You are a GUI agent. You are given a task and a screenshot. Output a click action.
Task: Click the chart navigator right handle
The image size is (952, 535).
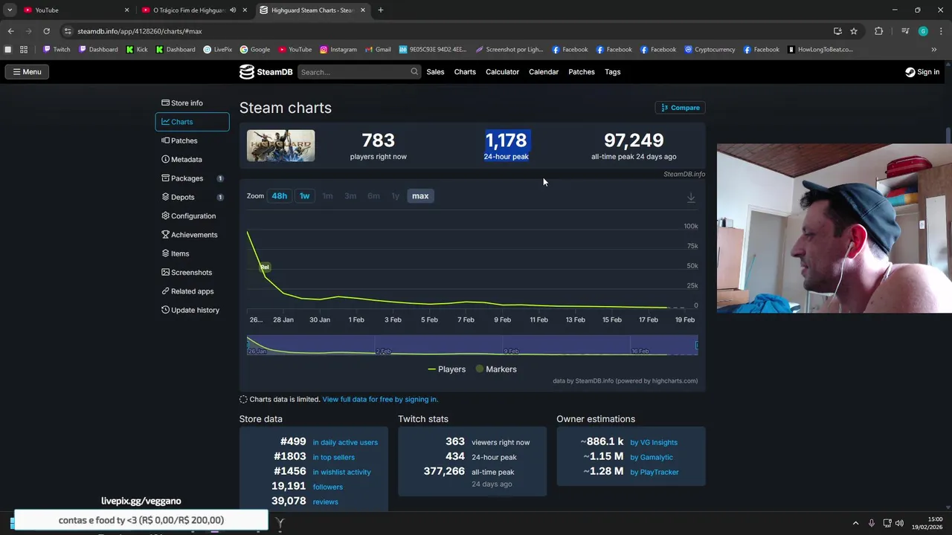[x=697, y=345]
